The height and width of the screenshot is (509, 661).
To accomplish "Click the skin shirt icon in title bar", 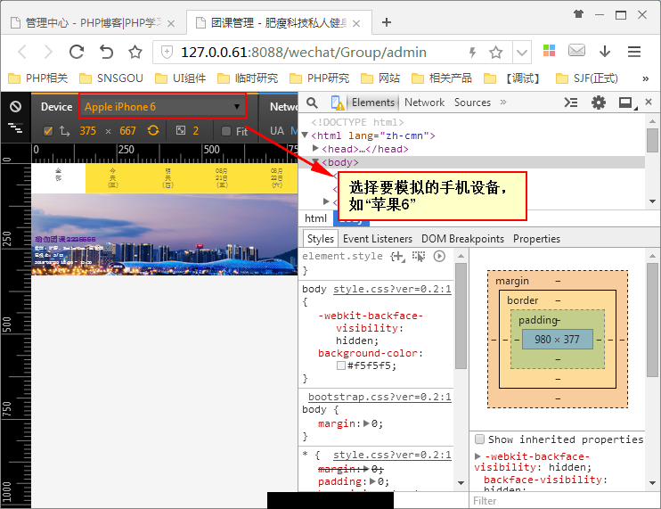I will point(578,14).
